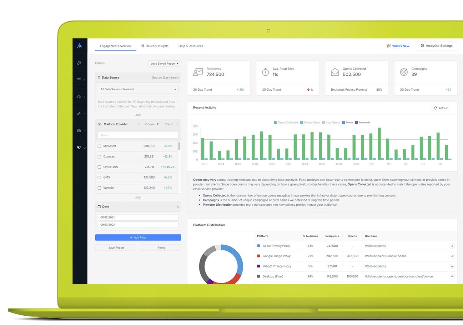Open the shield sidebar icon

(79, 147)
